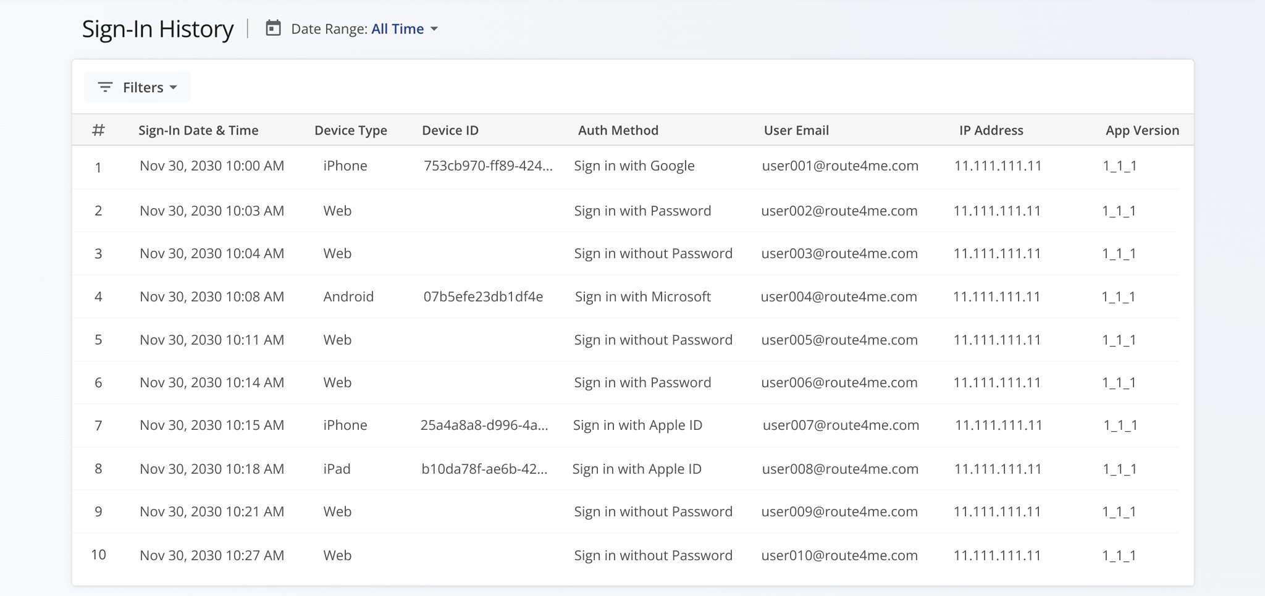Viewport: 1265px width, 596px height.
Task: Open the All Time date range dropdown
Action: (x=397, y=28)
